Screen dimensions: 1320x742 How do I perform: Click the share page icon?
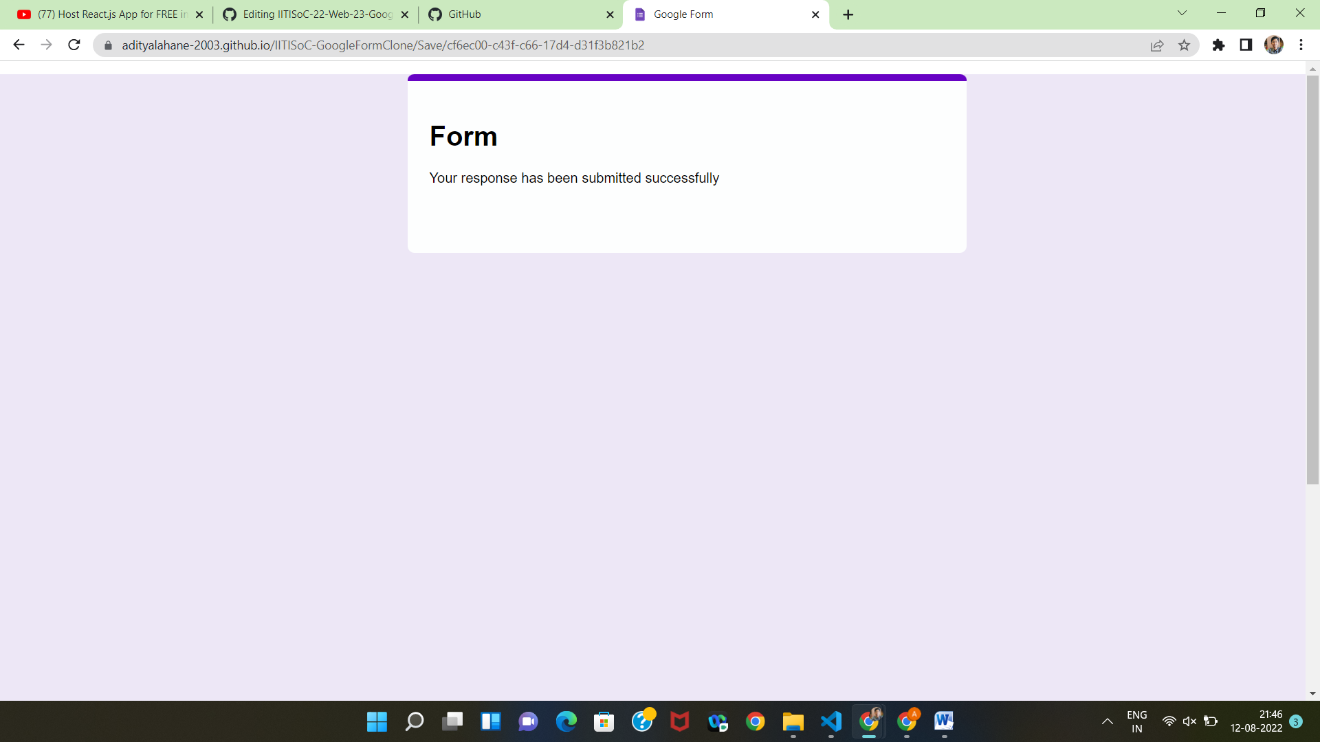(x=1157, y=45)
